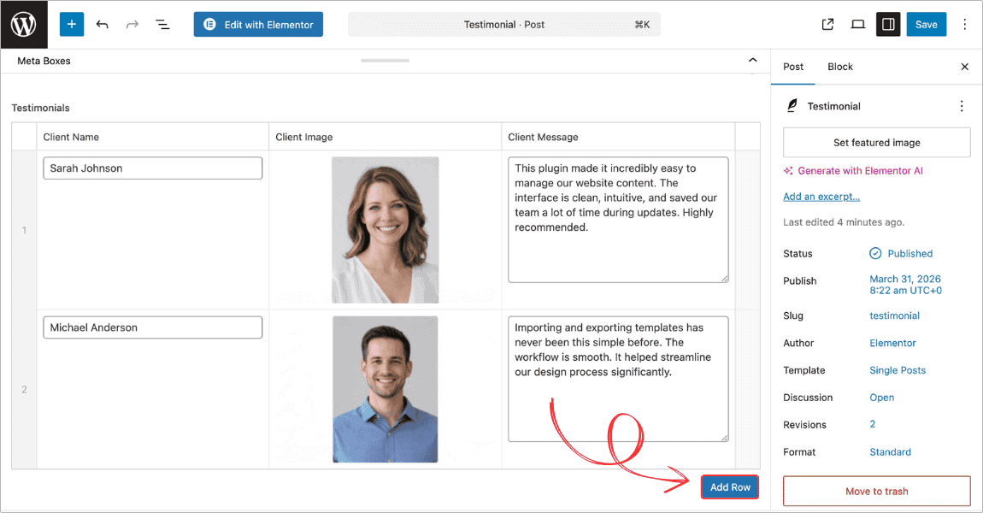Screen dimensions: 983x513
Task: Click Generate with Elementor AI
Action: point(860,171)
